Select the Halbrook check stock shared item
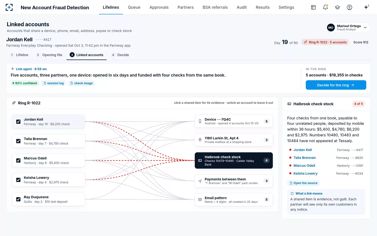Viewport: 377px width, 236px height. (x=234, y=160)
